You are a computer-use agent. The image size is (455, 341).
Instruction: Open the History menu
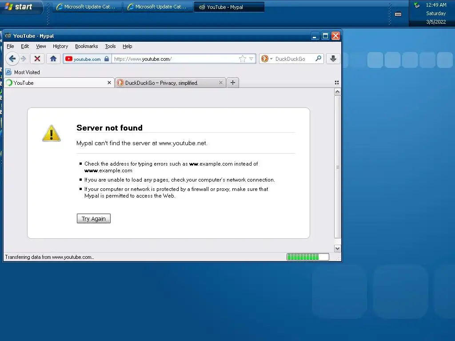click(x=60, y=46)
